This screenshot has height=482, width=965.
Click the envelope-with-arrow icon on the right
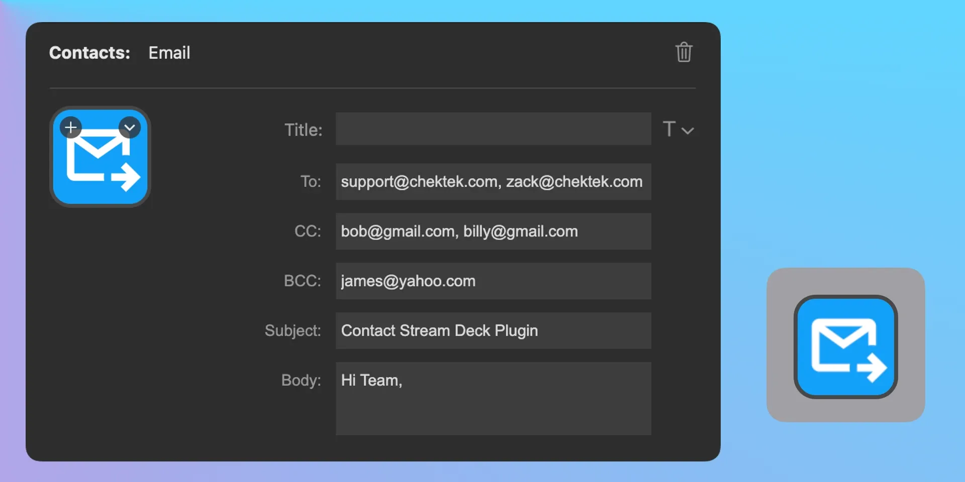point(846,345)
